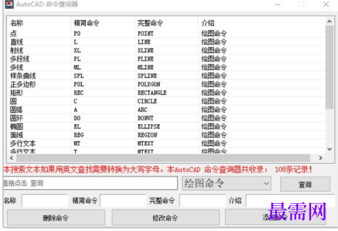Click the 删除命令 button
The image size is (338, 231).
click(56, 218)
